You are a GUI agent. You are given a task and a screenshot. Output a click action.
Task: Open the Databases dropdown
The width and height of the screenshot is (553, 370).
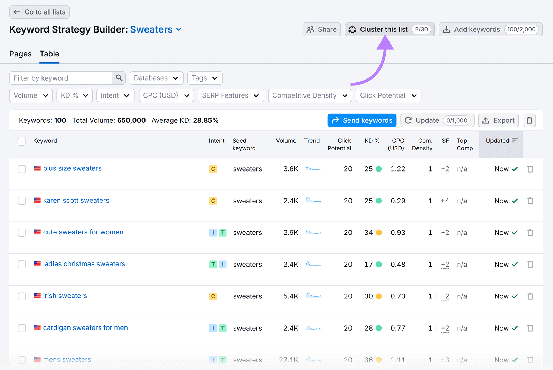pyautogui.click(x=156, y=78)
